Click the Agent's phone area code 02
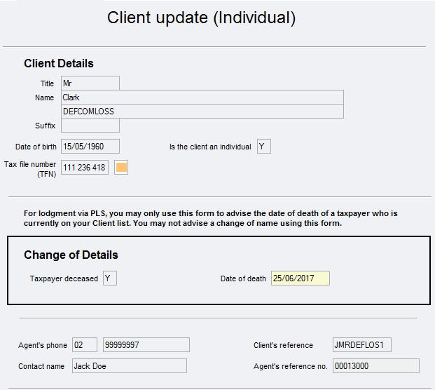435x390 pixels. coord(85,345)
